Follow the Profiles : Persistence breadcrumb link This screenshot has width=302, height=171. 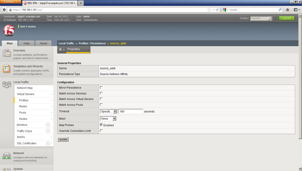[x=92, y=44]
